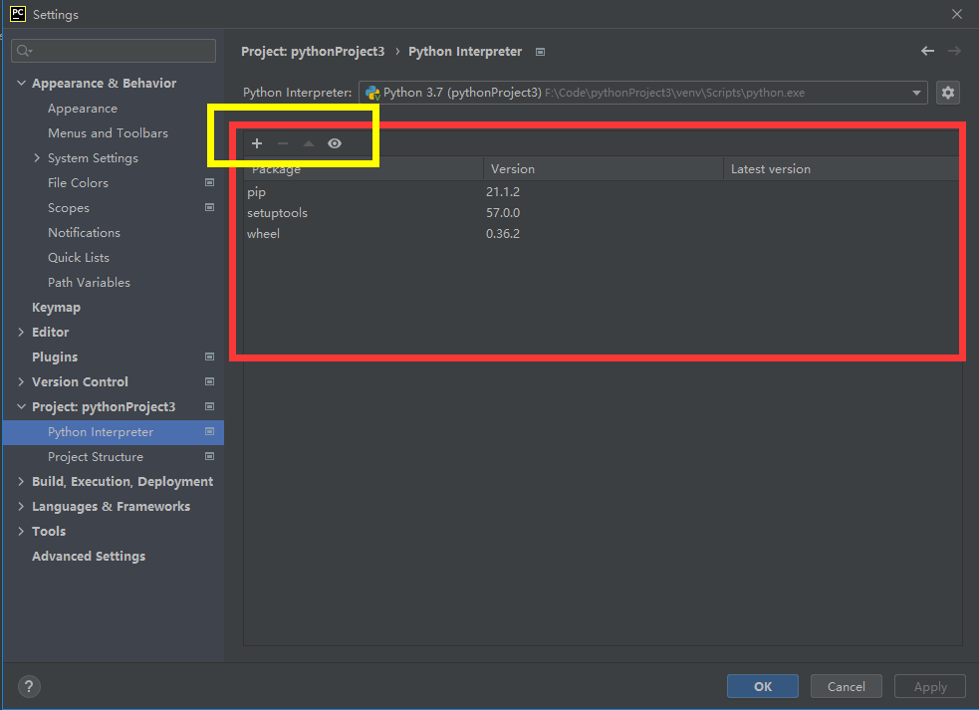This screenshot has width=979, height=710.
Task: Open Notifications settings
Action: [x=85, y=232]
